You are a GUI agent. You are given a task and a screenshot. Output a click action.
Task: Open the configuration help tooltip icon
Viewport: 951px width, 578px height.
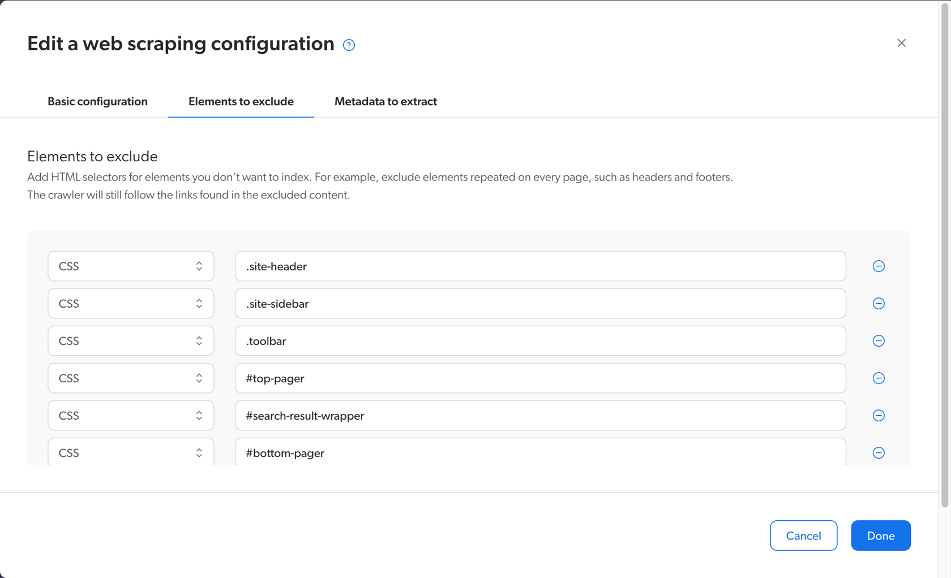(x=349, y=45)
